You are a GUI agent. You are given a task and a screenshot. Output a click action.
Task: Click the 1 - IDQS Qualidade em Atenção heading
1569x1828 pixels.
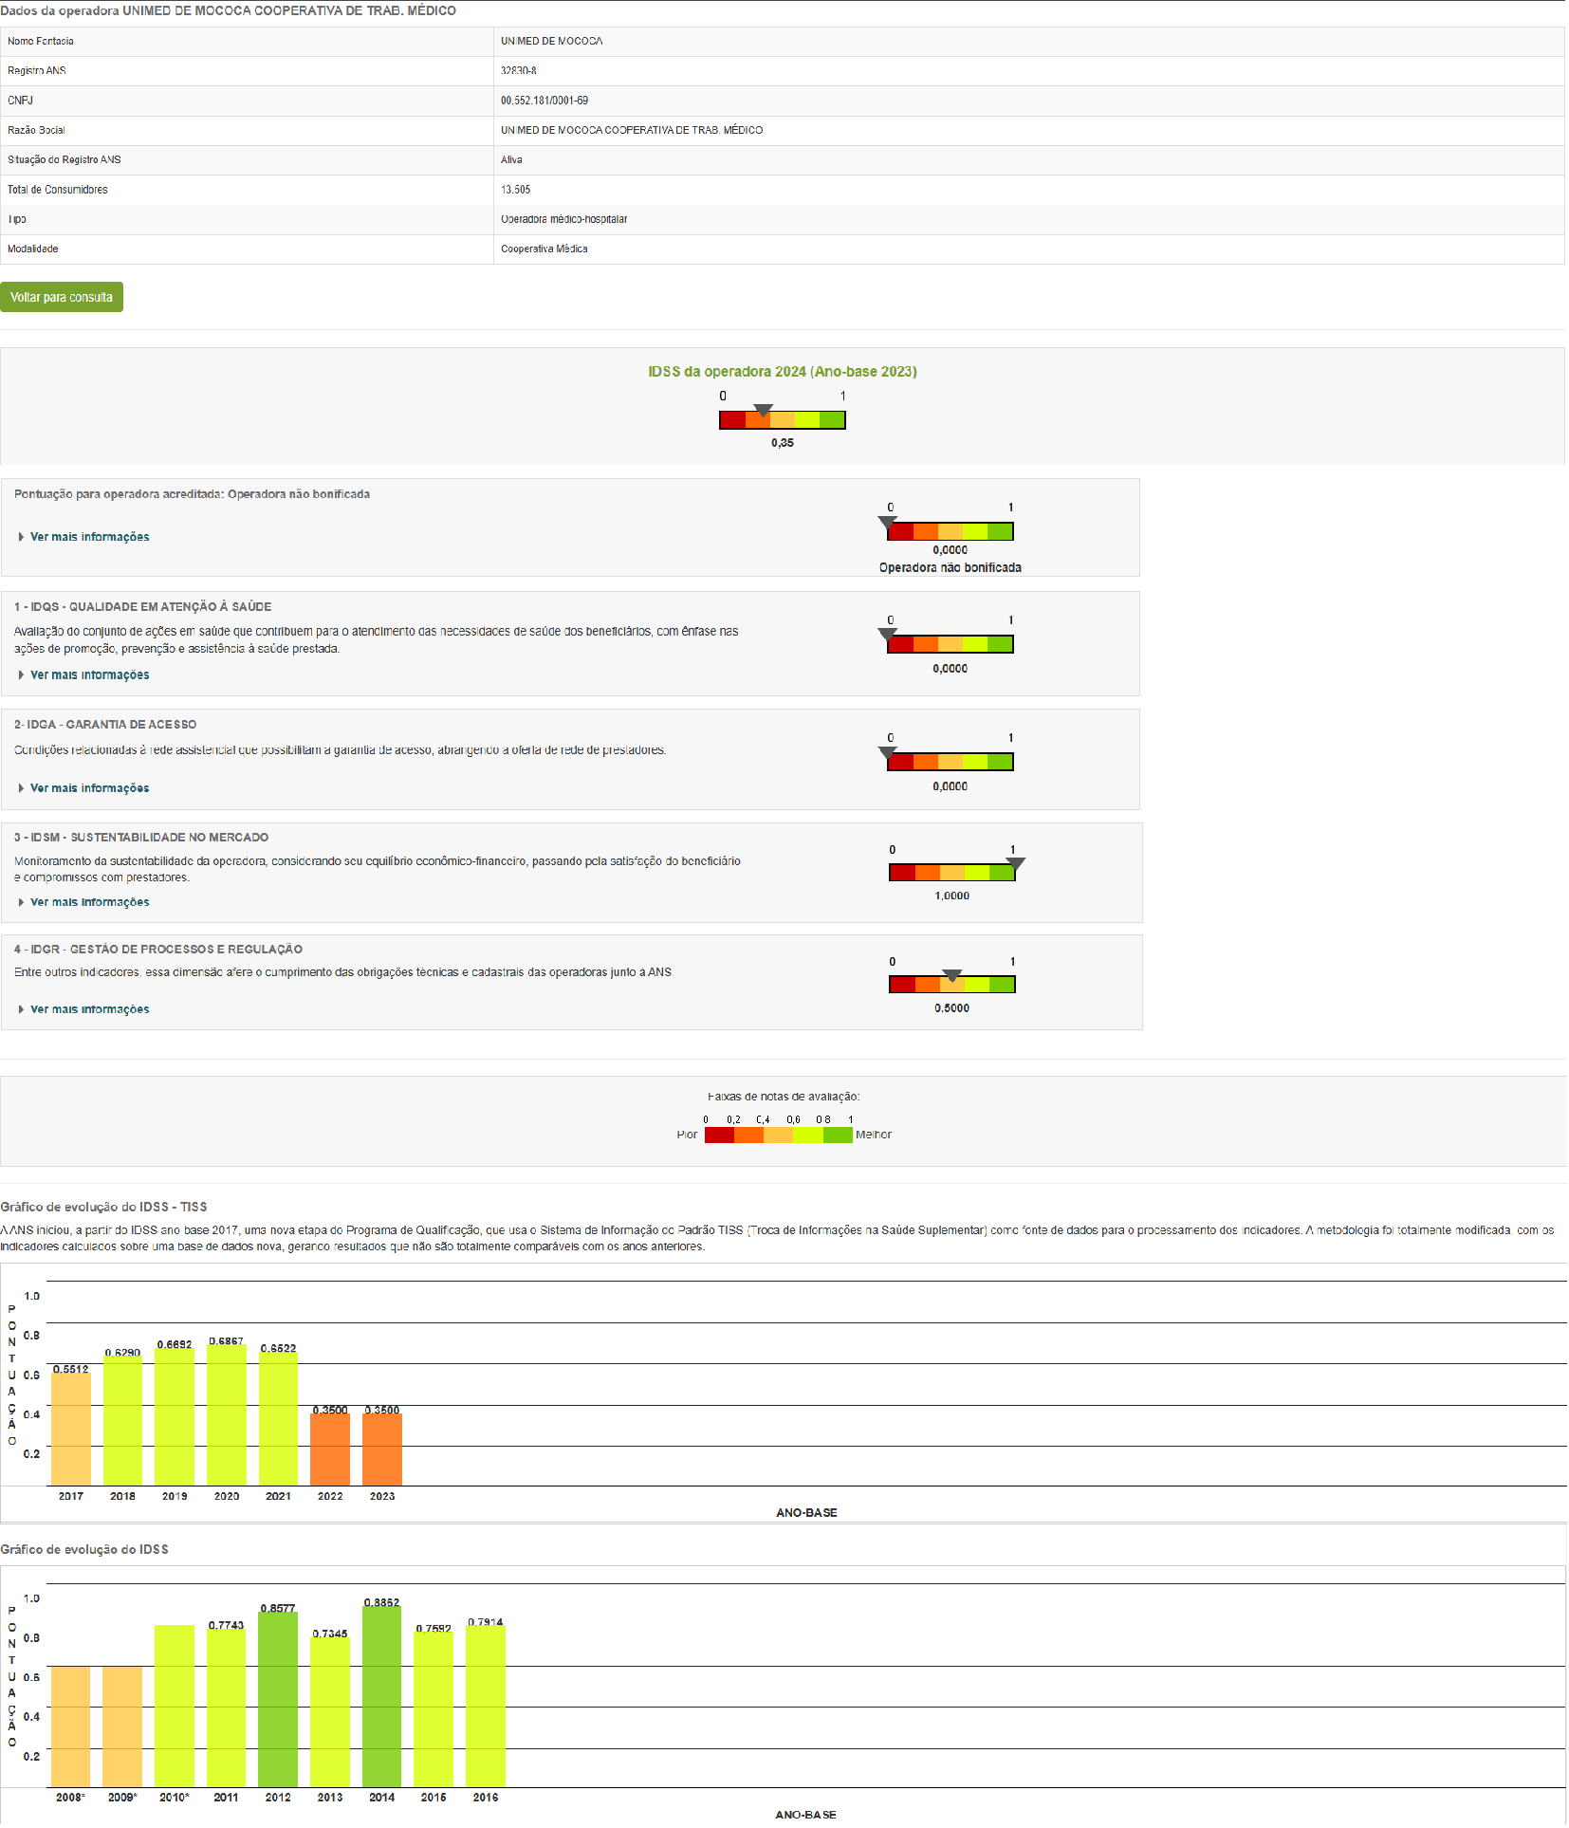click(x=143, y=607)
